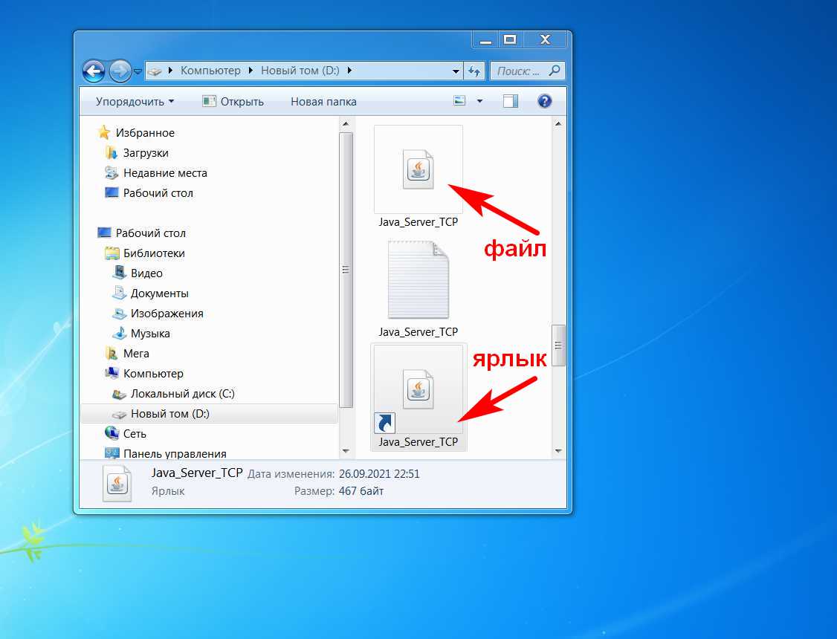The image size is (837, 639).
Task: Click the Открыть toolbar button
Action: 233,102
